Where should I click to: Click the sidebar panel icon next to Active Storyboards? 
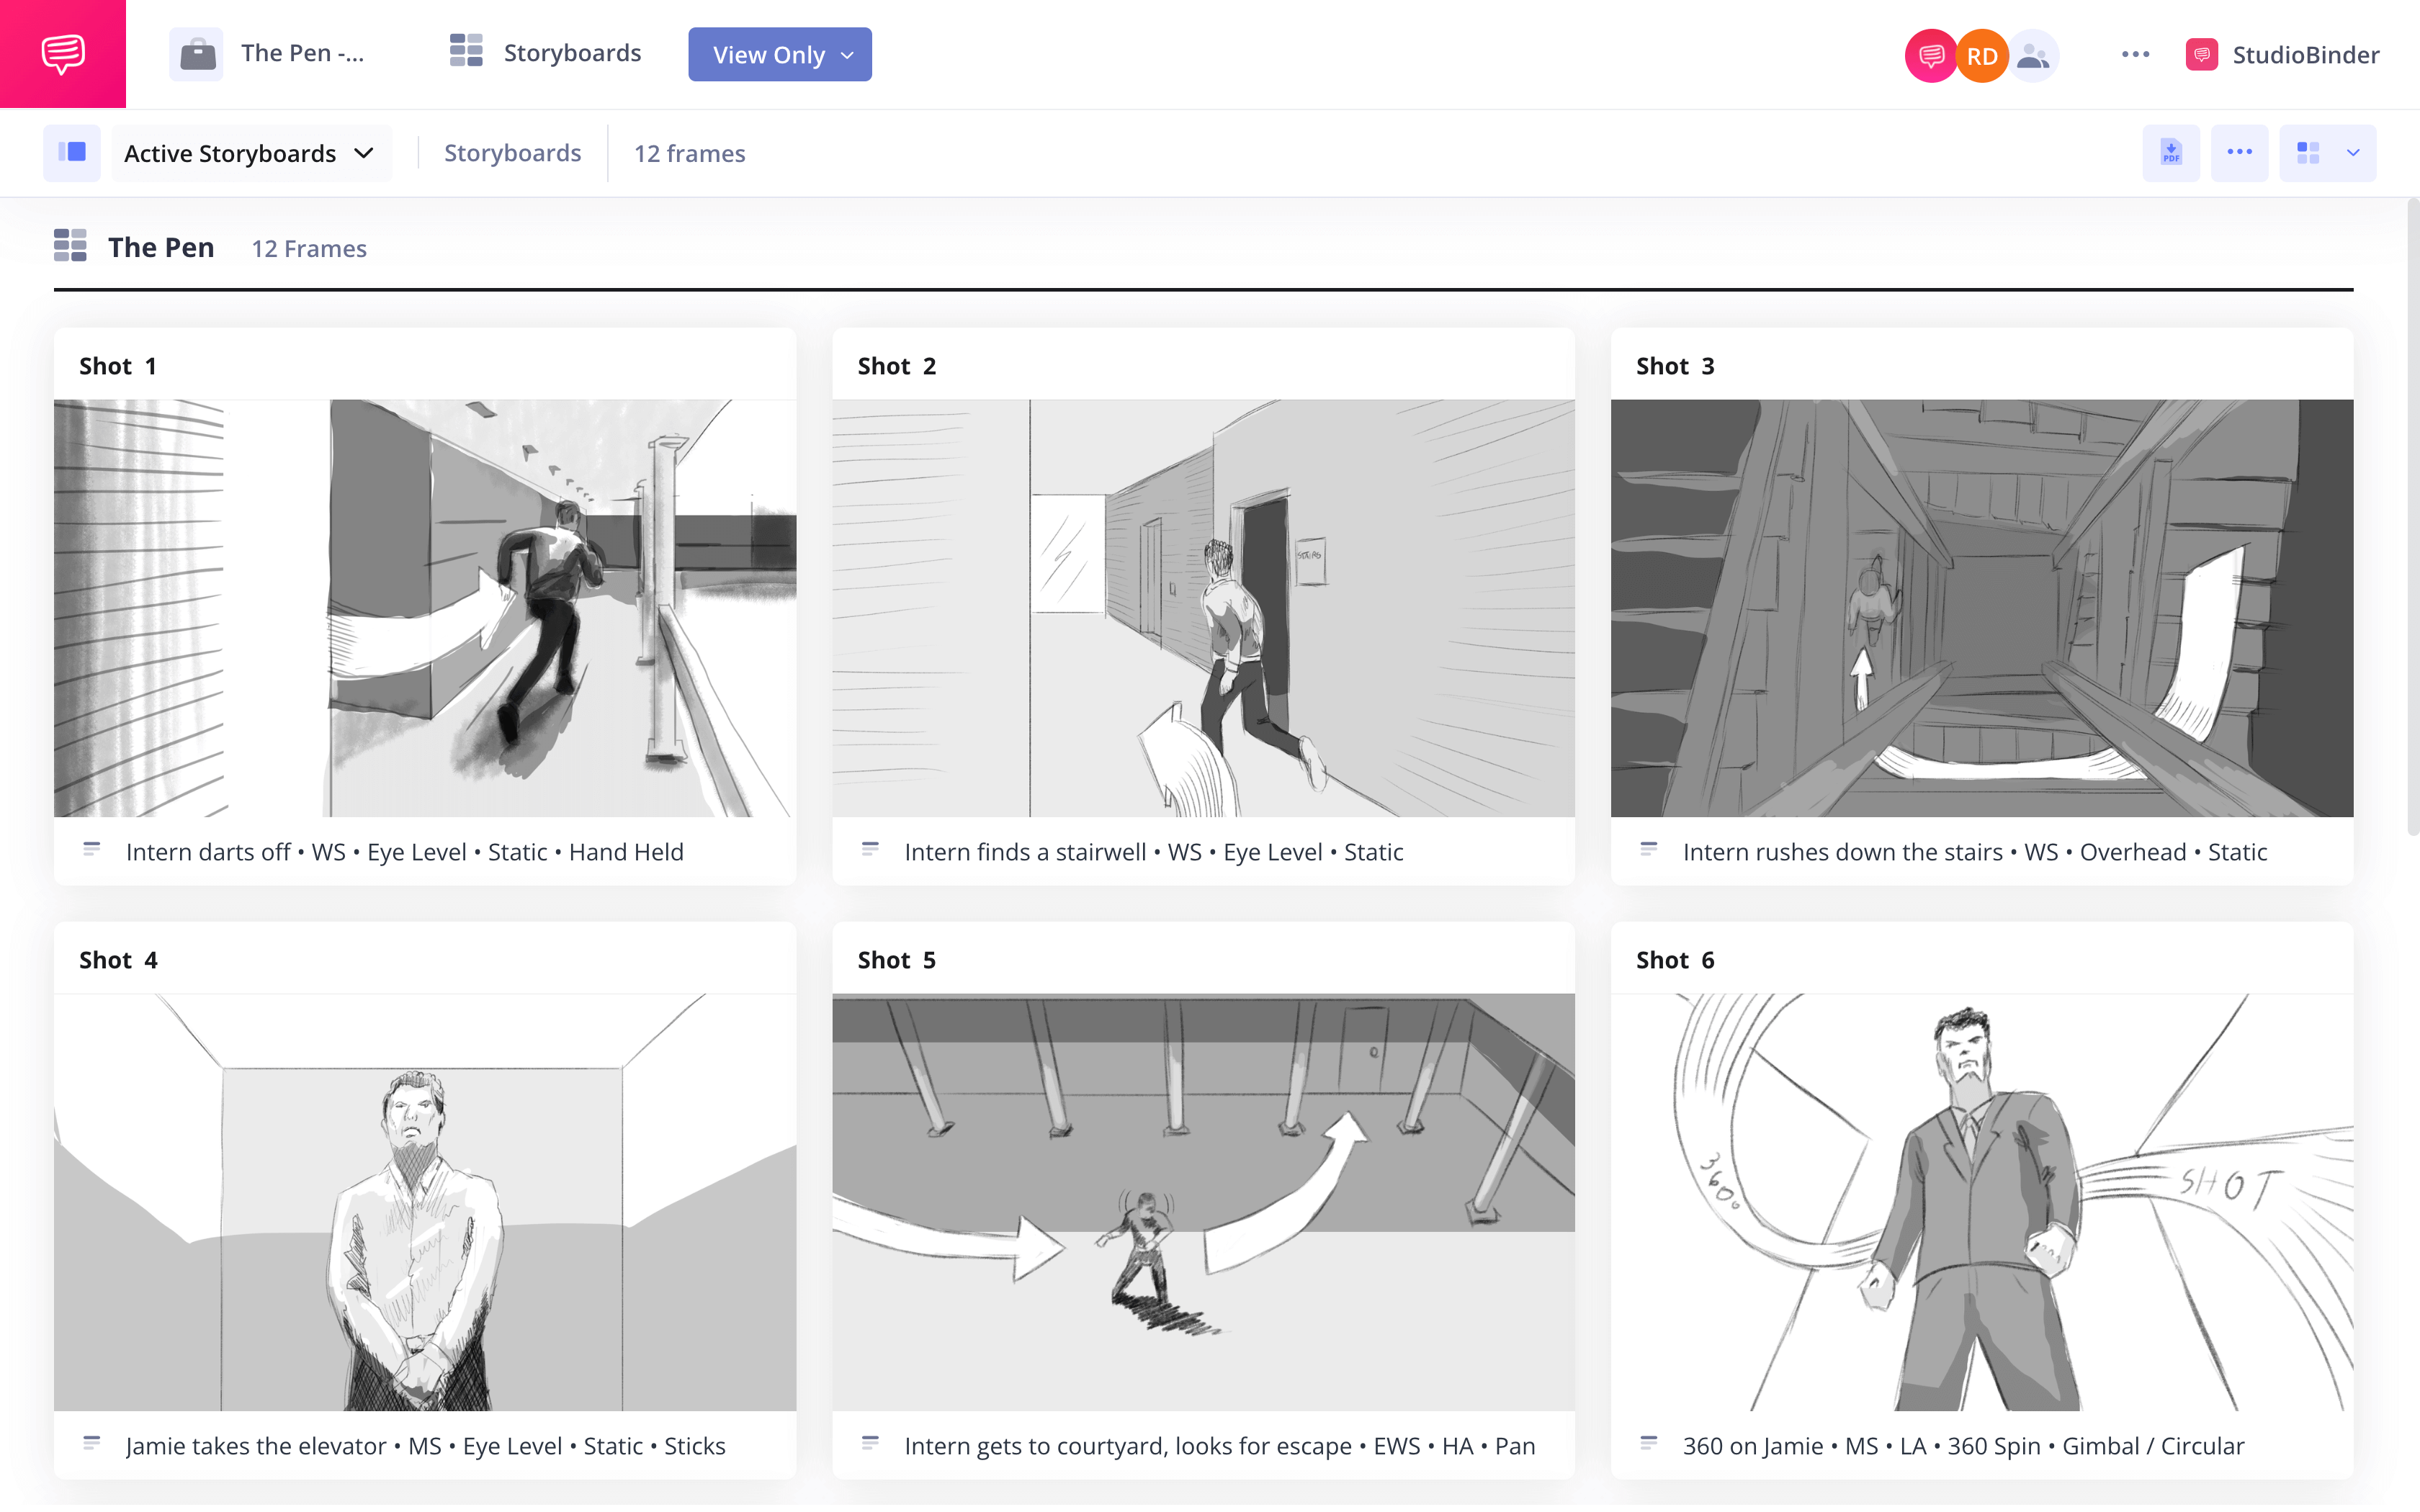[72, 152]
